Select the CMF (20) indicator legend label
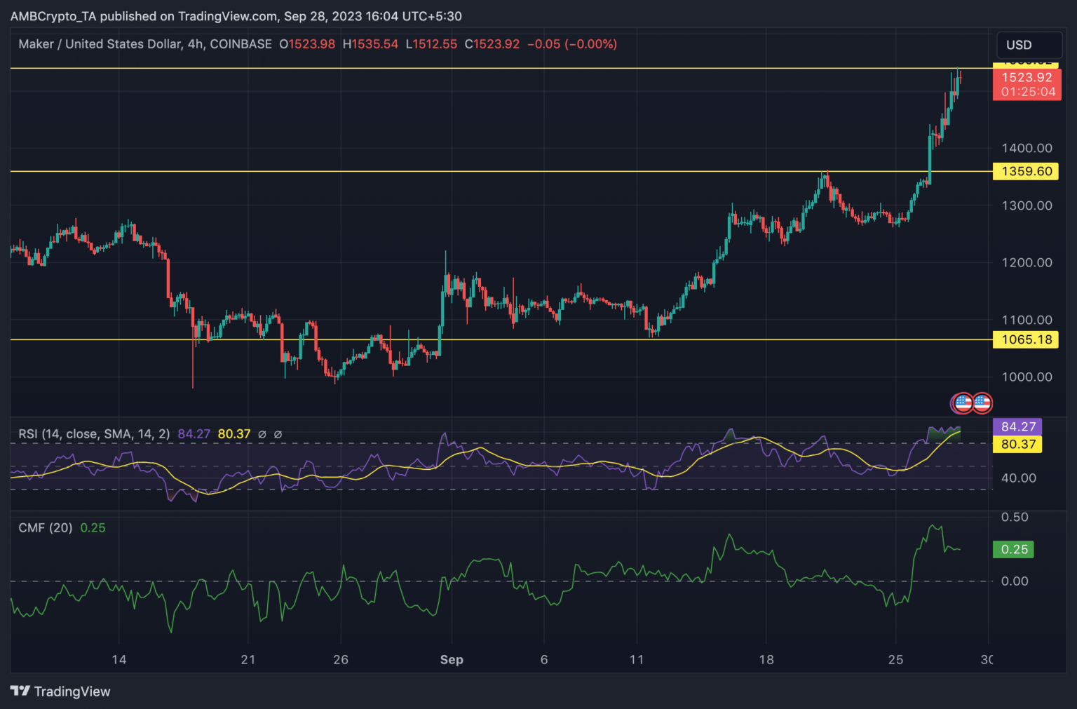Image resolution: width=1077 pixels, height=709 pixels. (46, 528)
